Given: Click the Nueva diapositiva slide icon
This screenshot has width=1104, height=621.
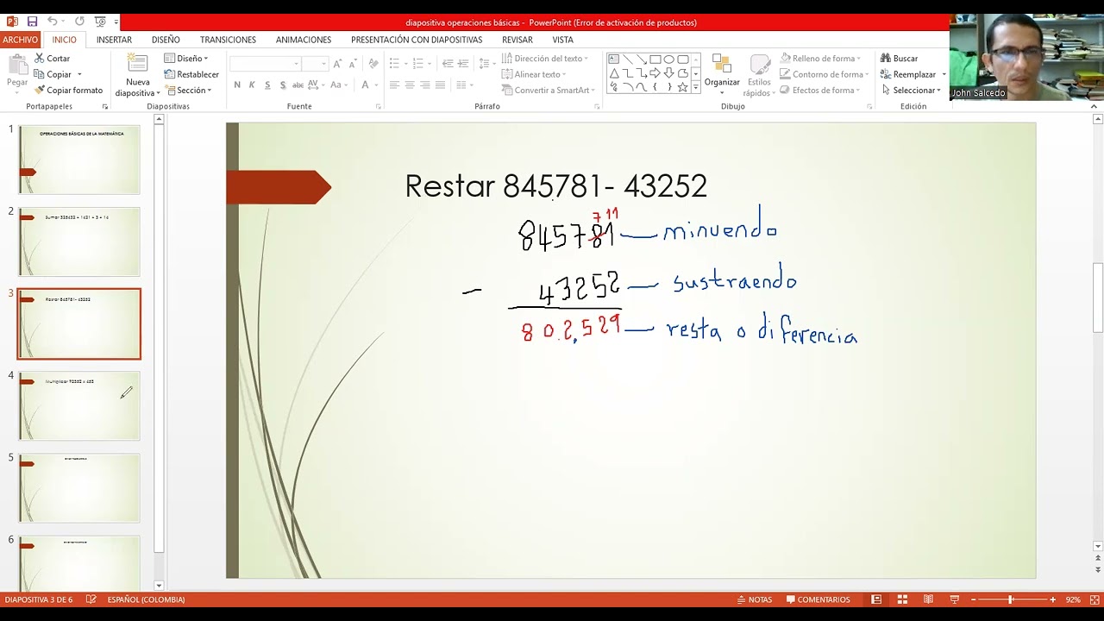Looking at the screenshot, I should pos(137,64).
